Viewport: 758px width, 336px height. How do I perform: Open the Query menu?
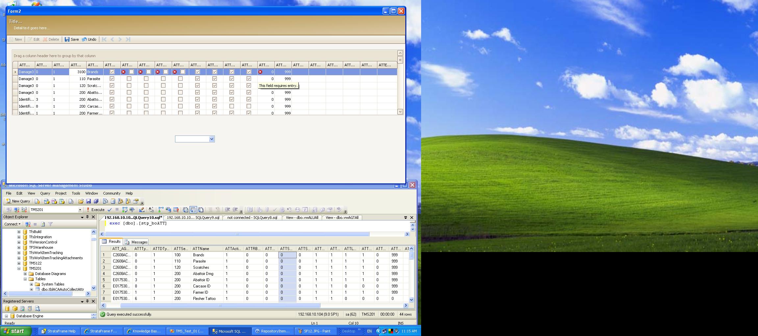[x=45, y=193]
